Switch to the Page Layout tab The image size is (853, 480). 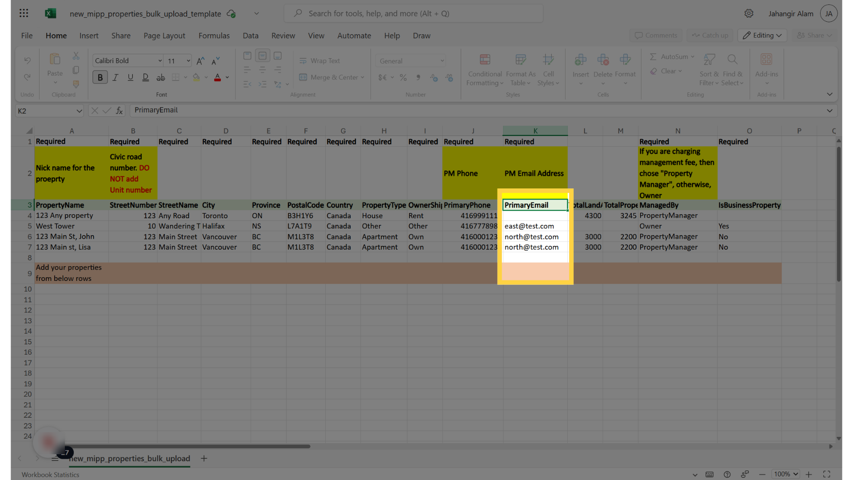tap(164, 36)
